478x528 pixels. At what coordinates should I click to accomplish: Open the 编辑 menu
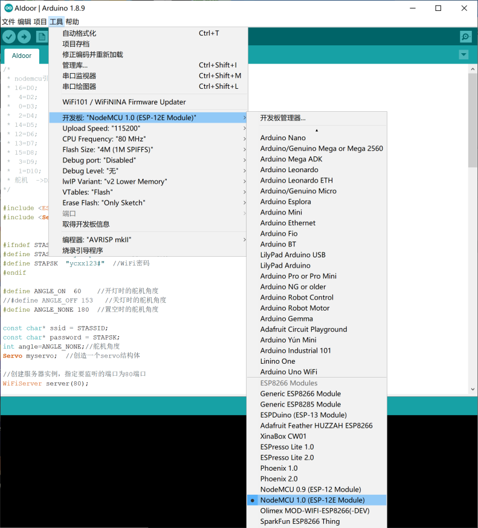click(x=24, y=22)
